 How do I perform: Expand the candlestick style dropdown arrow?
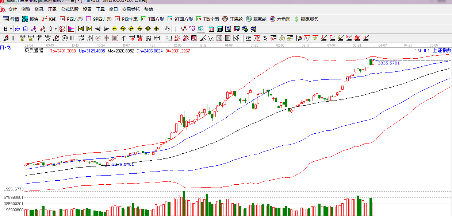[x=55, y=29]
